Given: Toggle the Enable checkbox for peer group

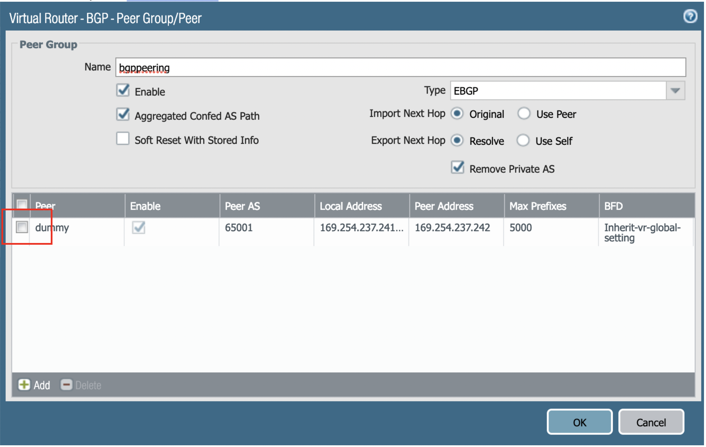Looking at the screenshot, I should click(123, 91).
